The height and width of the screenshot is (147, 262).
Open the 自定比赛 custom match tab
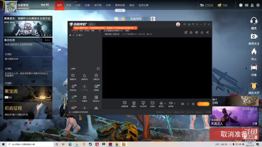point(143,5)
